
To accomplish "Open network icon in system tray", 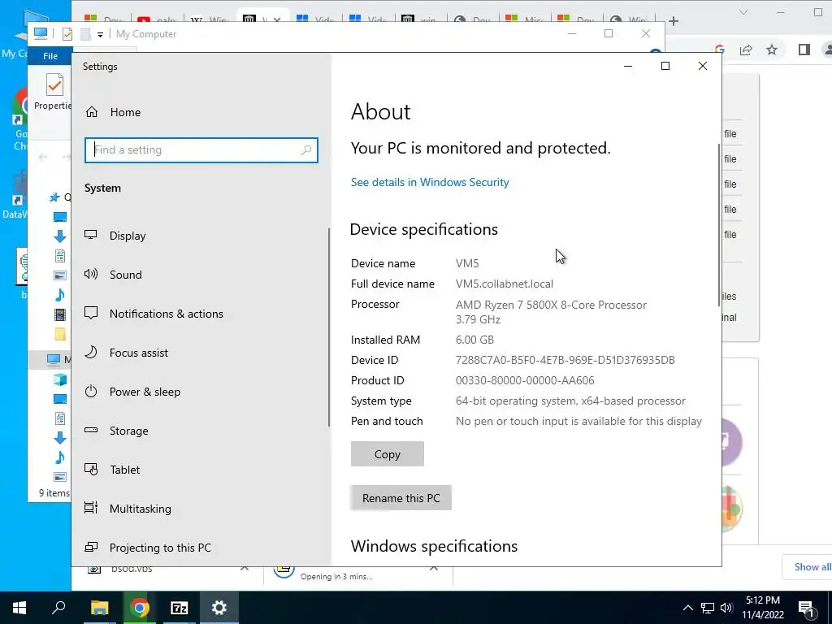I will coord(708,608).
